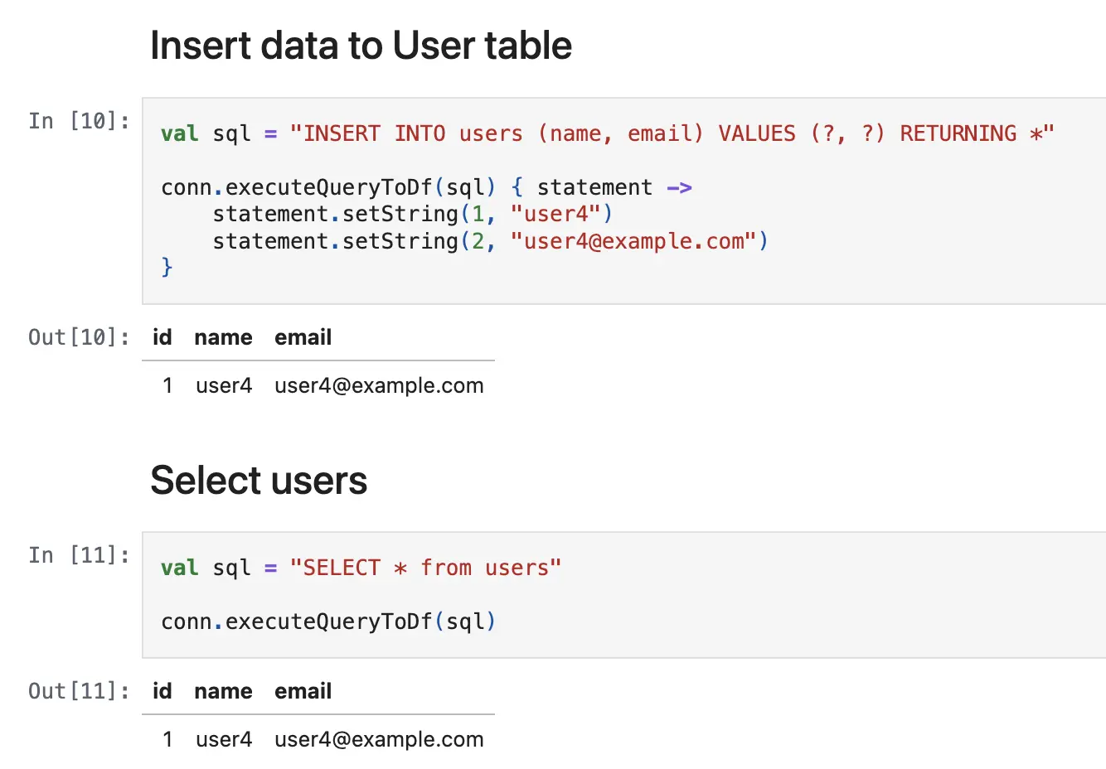Select the In [11] cell prompt
The width and height of the screenshot is (1106, 769).
79,555
